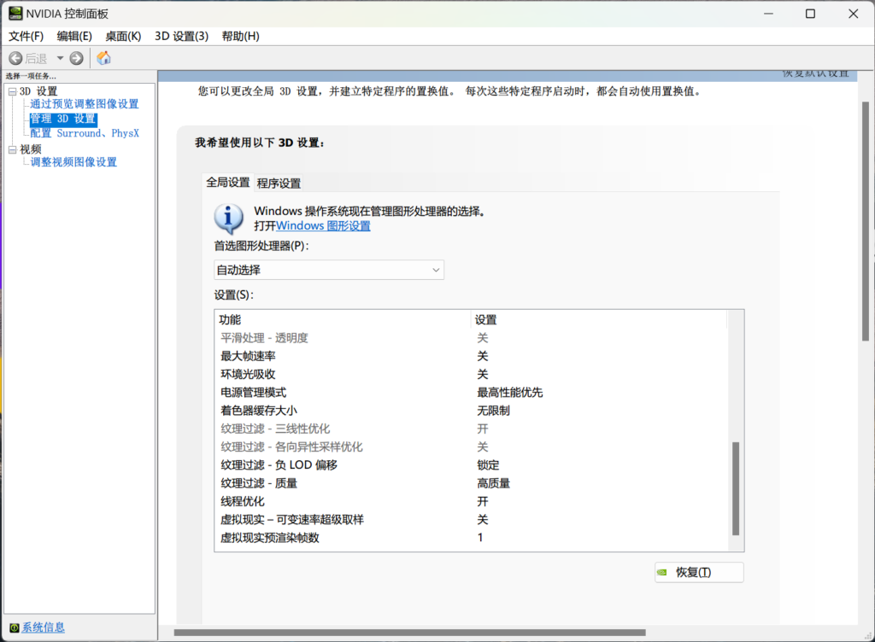The width and height of the screenshot is (875, 642).
Task: Click the 恢复(T) button
Action: (699, 572)
